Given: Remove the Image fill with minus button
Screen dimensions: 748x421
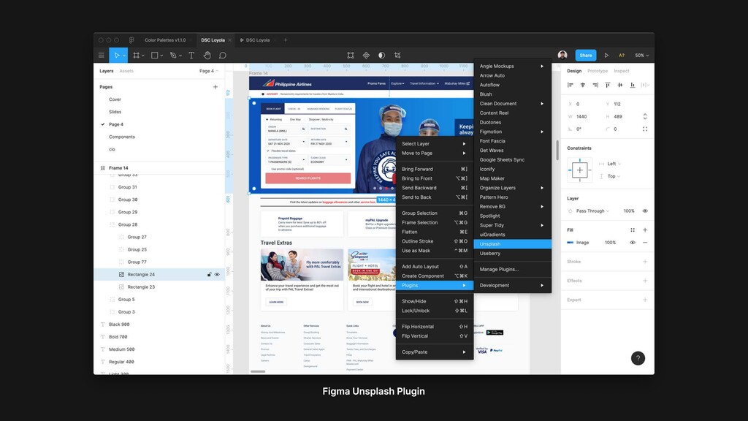Looking at the screenshot, I should click(x=645, y=243).
